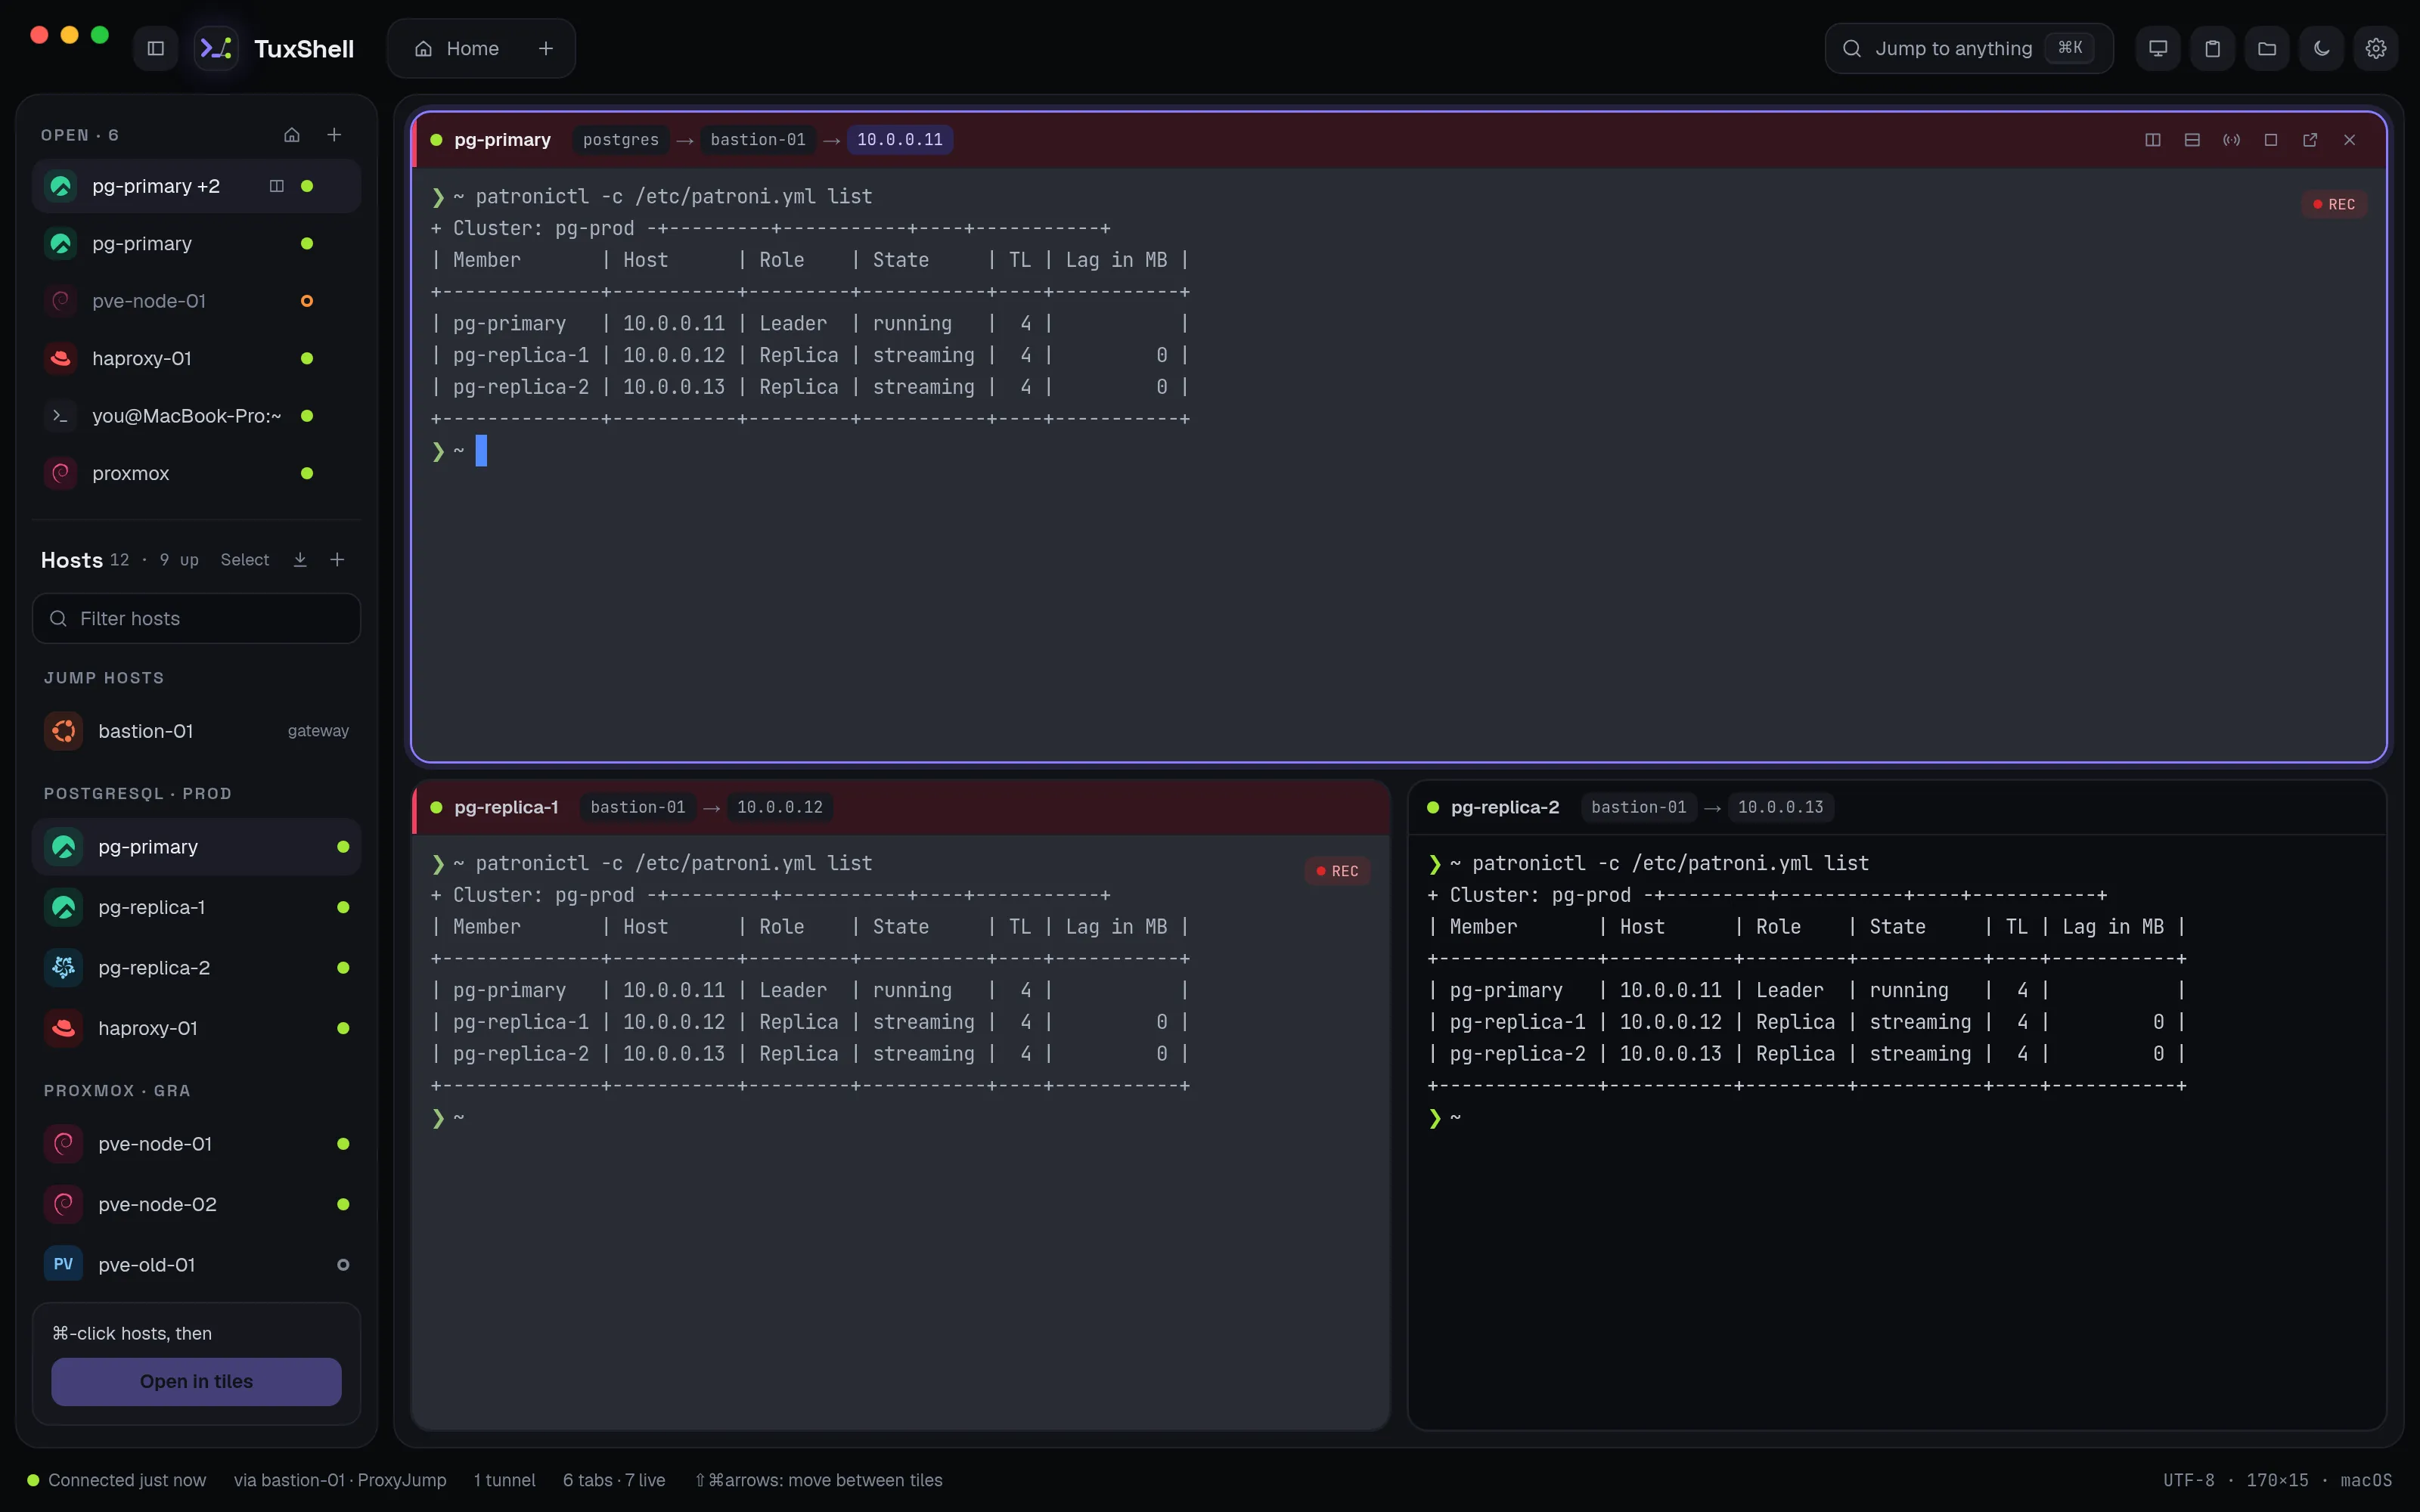Image resolution: width=2420 pixels, height=1512 pixels.
Task: Open pve-node-02 host in Hosts list
Action: [x=196, y=1204]
